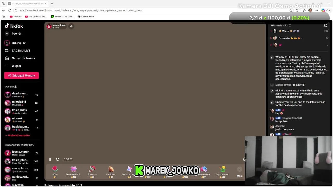Open Stream - Kick Dashboard bookmark

click(x=63, y=17)
